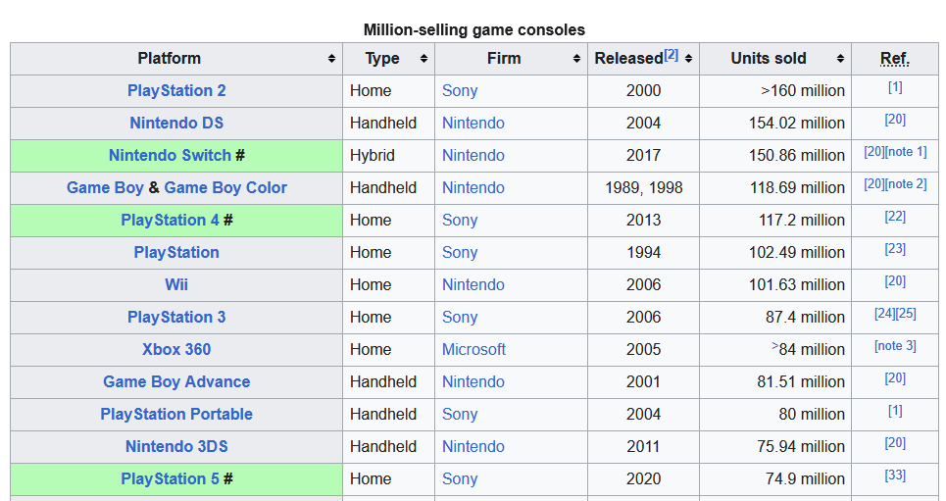Sort by Firm using sort arrows
Screen dimensions: 946x501
(576, 59)
